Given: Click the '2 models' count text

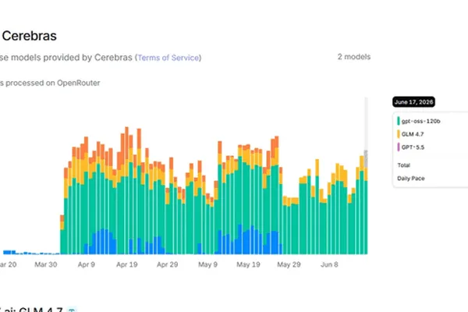Looking at the screenshot, I should tap(354, 57).
